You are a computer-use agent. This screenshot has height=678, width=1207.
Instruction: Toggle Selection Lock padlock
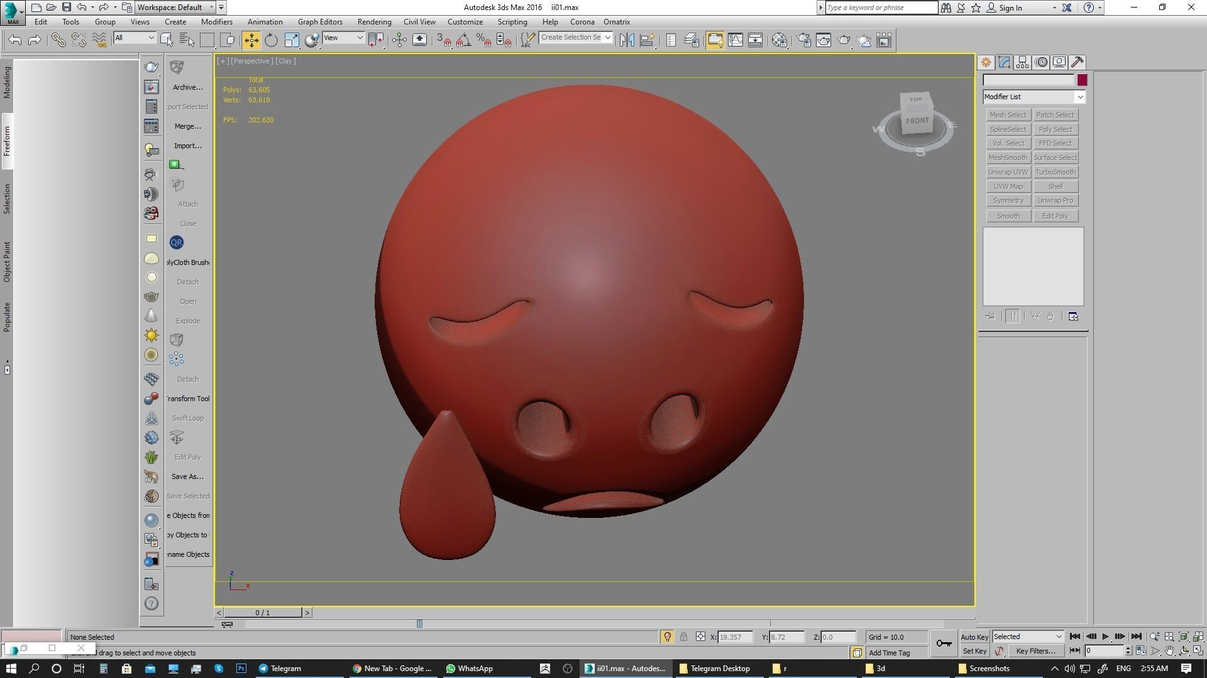683,637
